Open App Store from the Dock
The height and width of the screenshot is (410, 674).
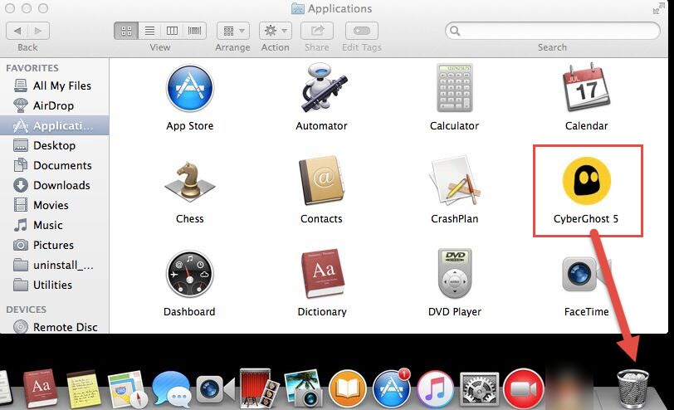391,388
